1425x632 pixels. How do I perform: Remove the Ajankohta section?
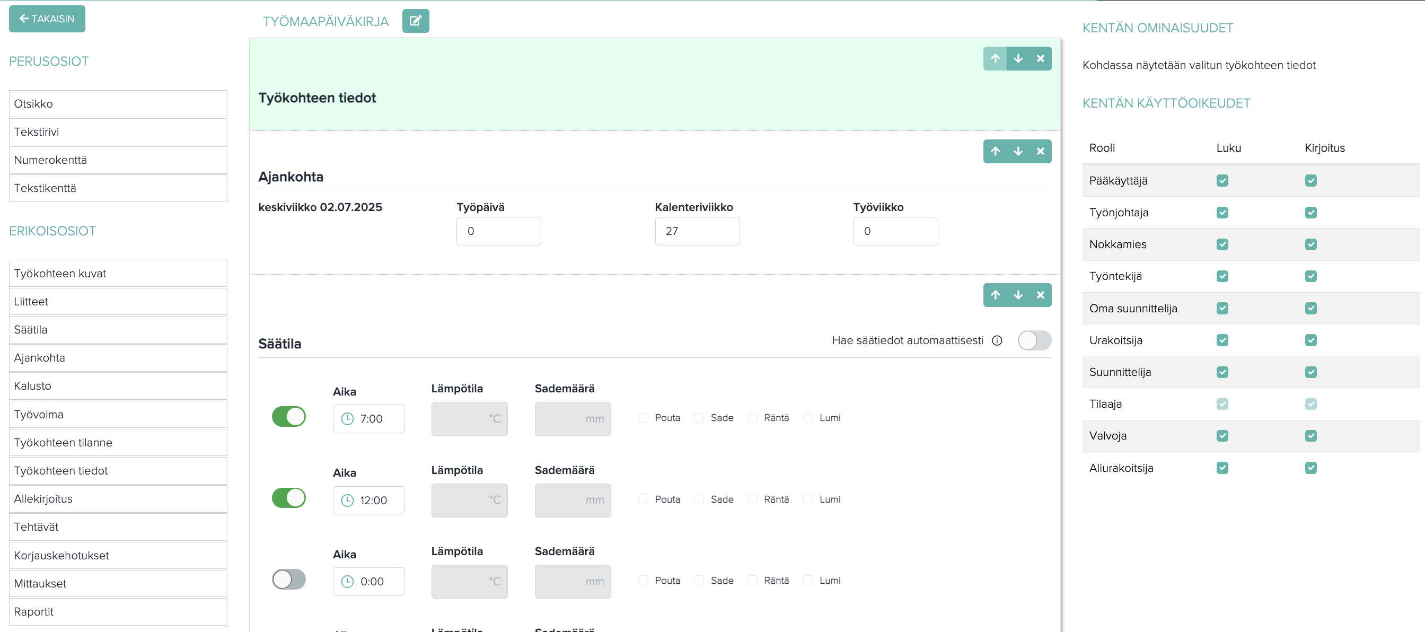point(1040,151)
